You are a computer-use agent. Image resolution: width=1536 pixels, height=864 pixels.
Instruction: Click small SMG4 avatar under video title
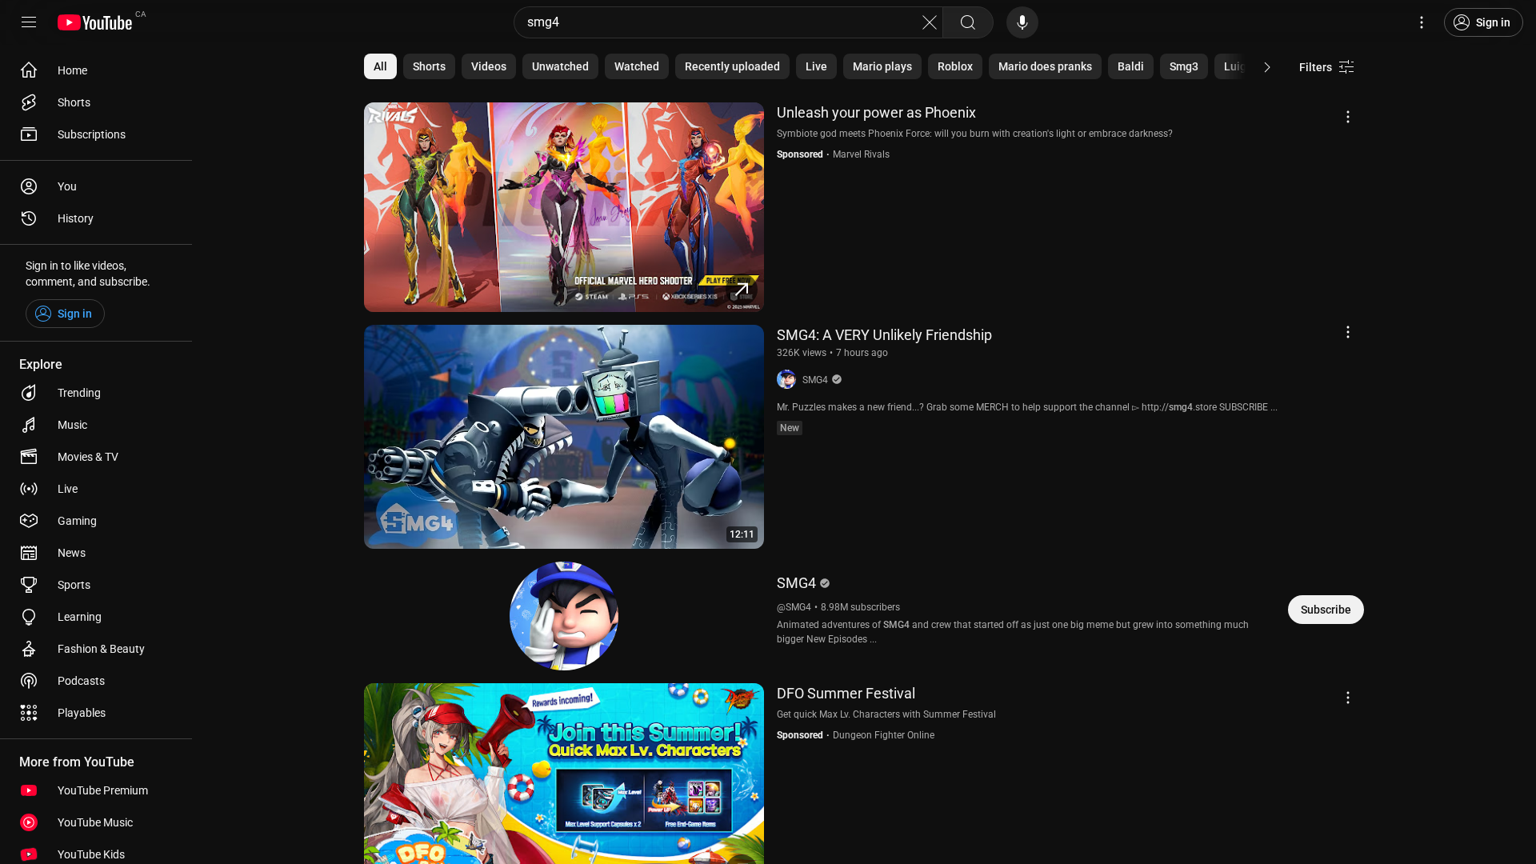click(x=786, y=379)
